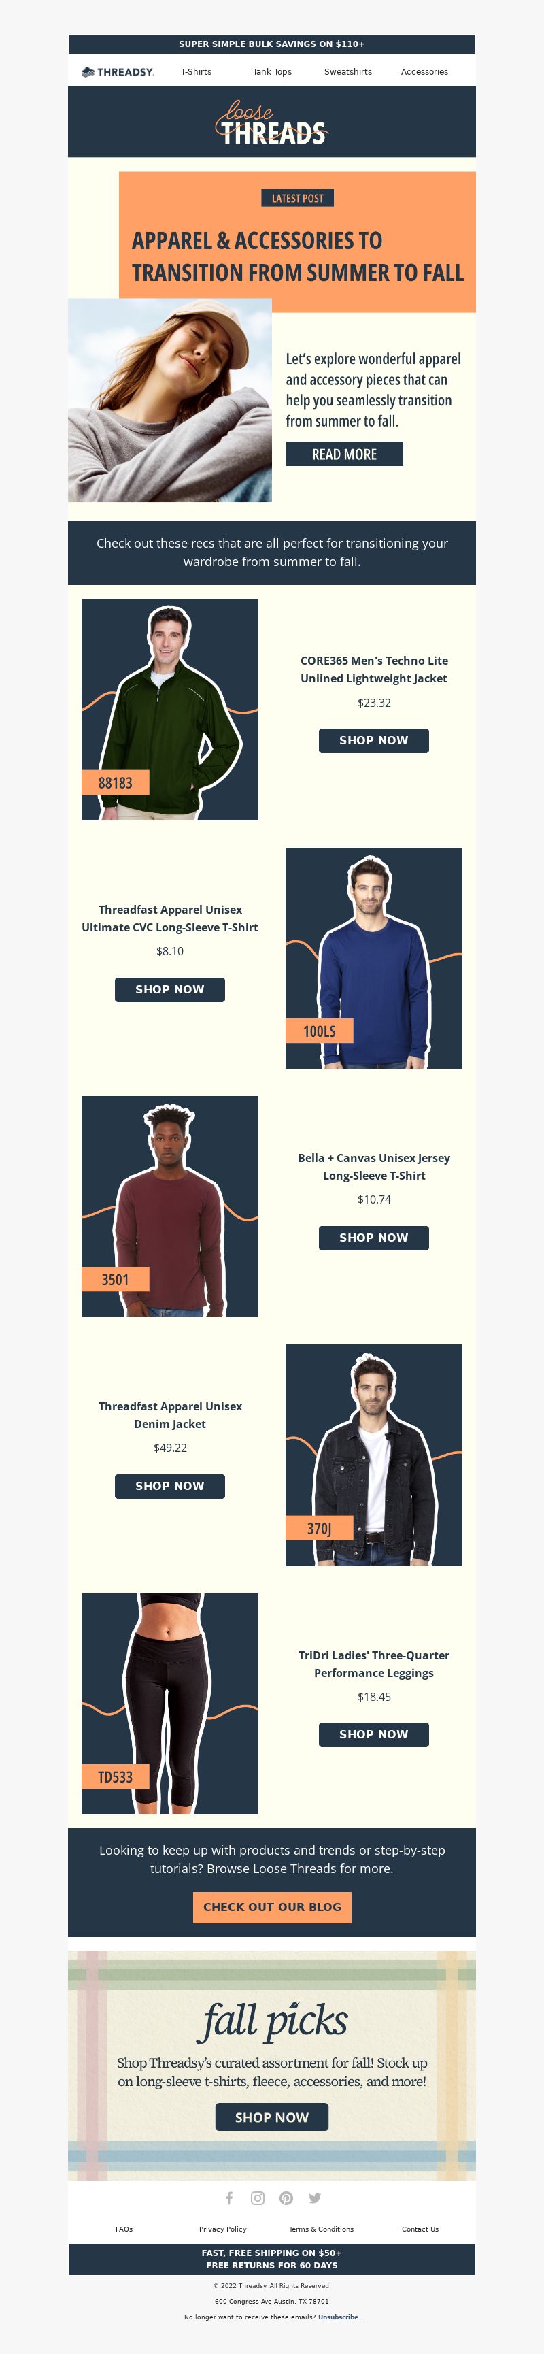This screenshot has height=2354, width=544.
Task: Shop now for Threadfast Denim Jacket
Action: (x=170, y=1486)
